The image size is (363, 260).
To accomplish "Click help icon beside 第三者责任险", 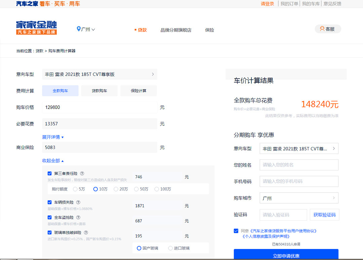I will 82,174.
